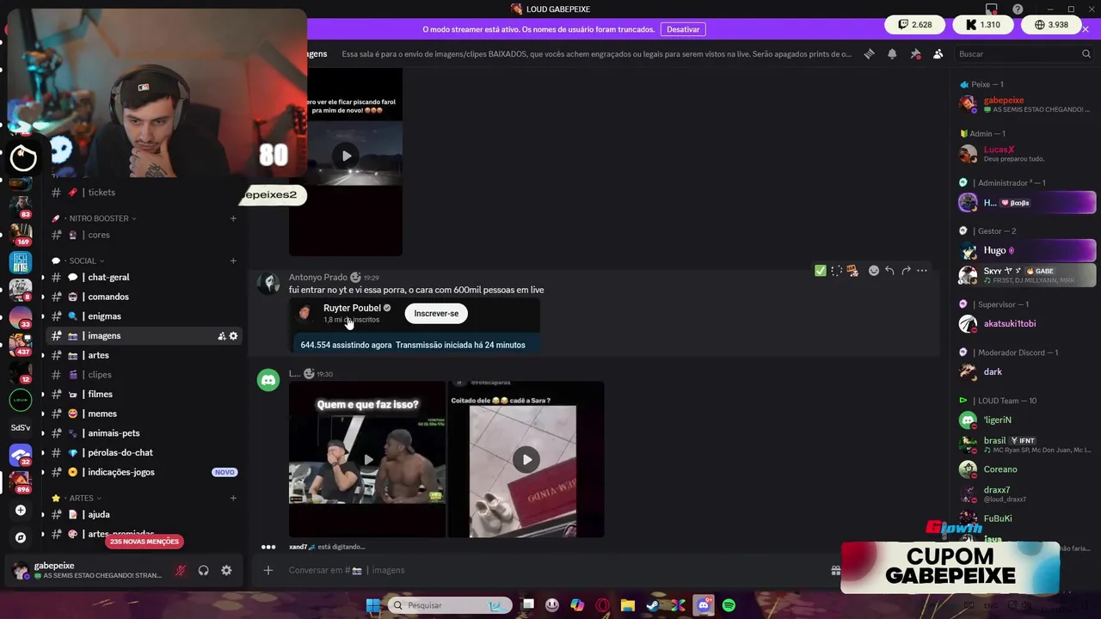Viewport: 1101px width, 619px height.
Task: Click Desativar to disable streamer mode
Action: tap(683, 29)
